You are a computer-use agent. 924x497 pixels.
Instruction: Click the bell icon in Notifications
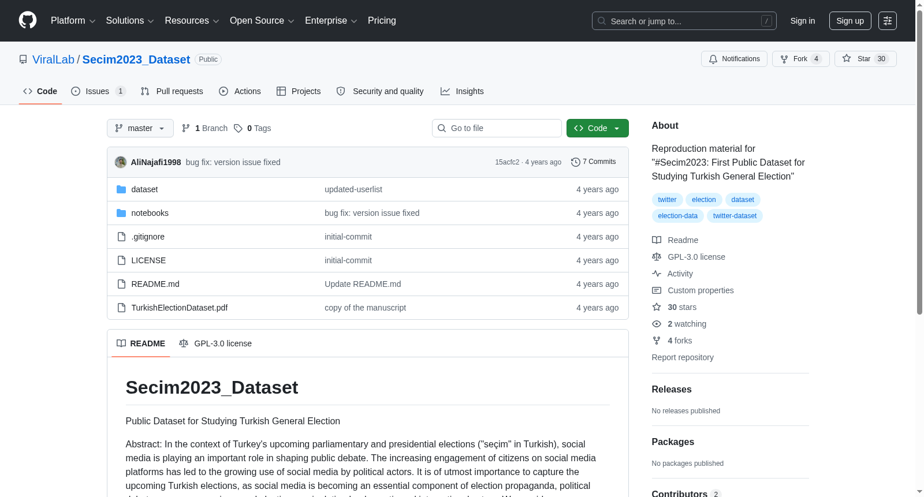(713, 59)
